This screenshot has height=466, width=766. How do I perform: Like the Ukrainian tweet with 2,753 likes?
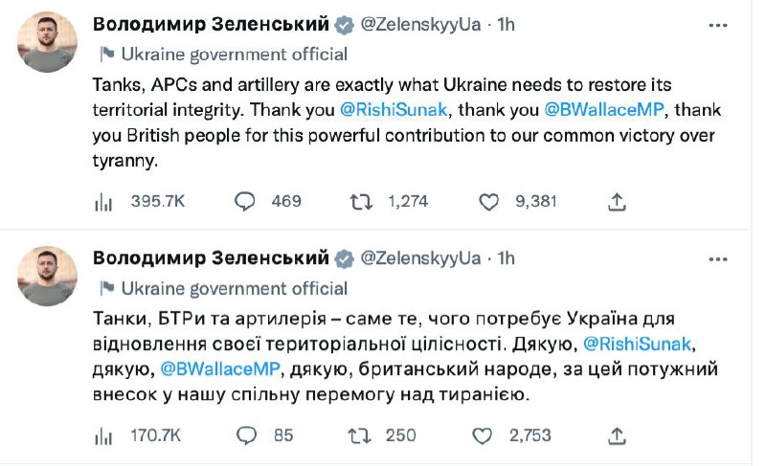click(x=489, y=435)
